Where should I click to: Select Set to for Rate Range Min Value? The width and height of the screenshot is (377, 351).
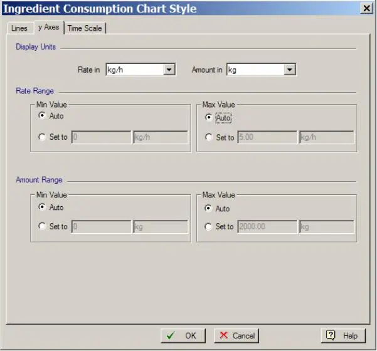[x=42, y=137]
